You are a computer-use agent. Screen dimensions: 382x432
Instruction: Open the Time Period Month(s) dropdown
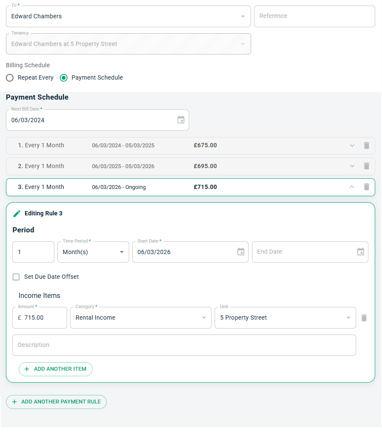coord(93,252)
